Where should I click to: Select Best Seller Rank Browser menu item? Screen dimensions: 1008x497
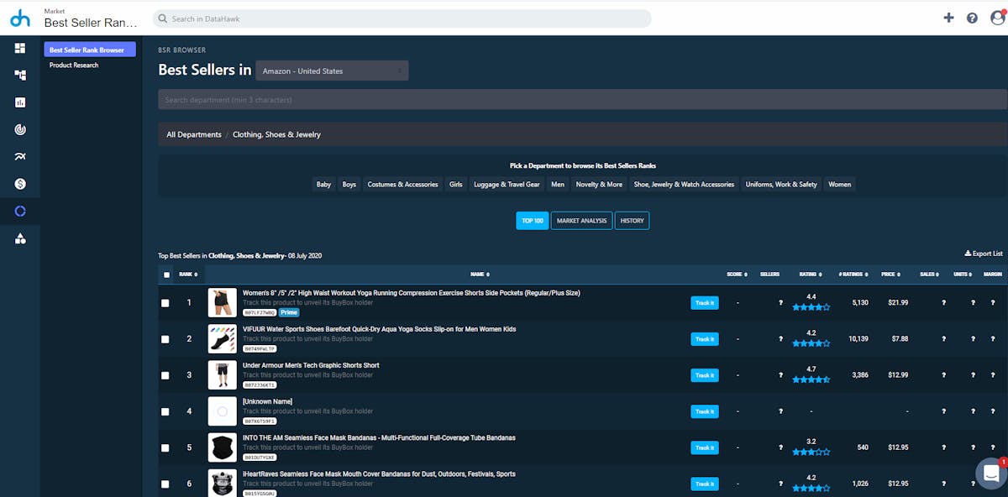pyautogui.click(x=90, y=50)
